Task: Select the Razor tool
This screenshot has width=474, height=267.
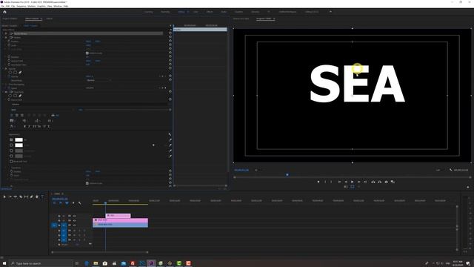Action: (x=21, y=197)
